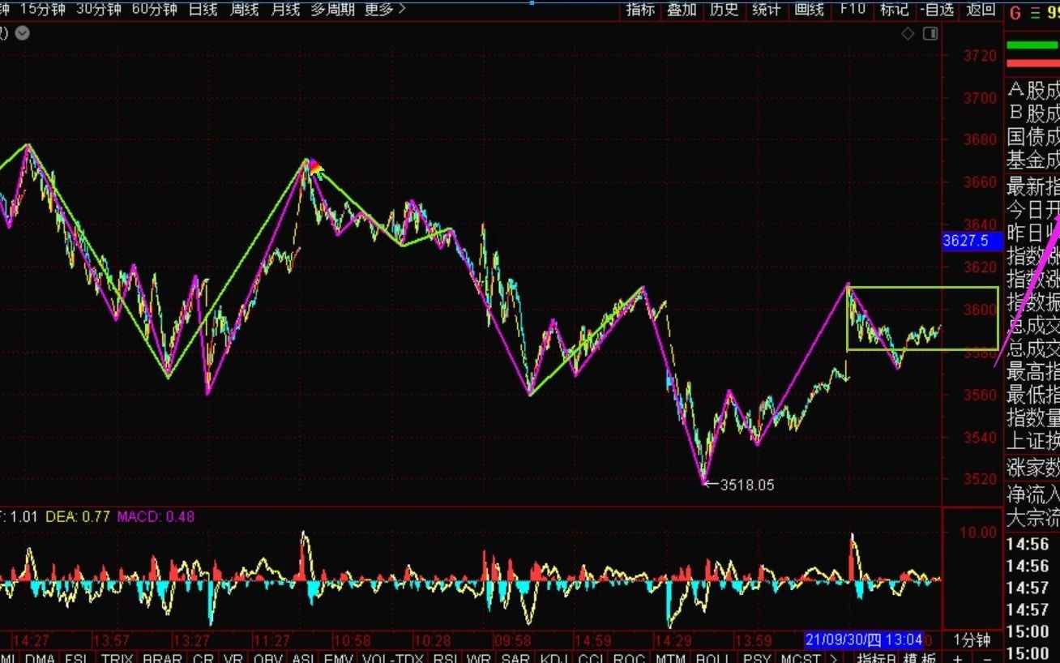Select the ASI indicator tab
The width and height of the screenshot is (1060, 663).
click(304, 659)
